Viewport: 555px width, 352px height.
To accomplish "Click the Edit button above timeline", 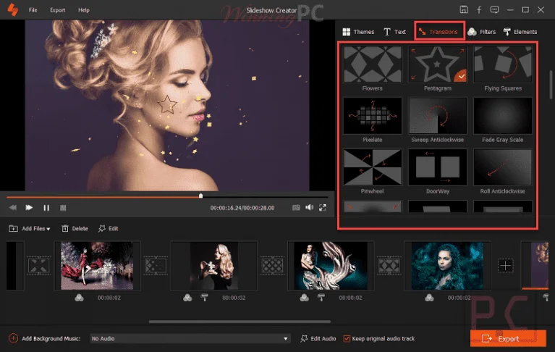I will 109,228.
